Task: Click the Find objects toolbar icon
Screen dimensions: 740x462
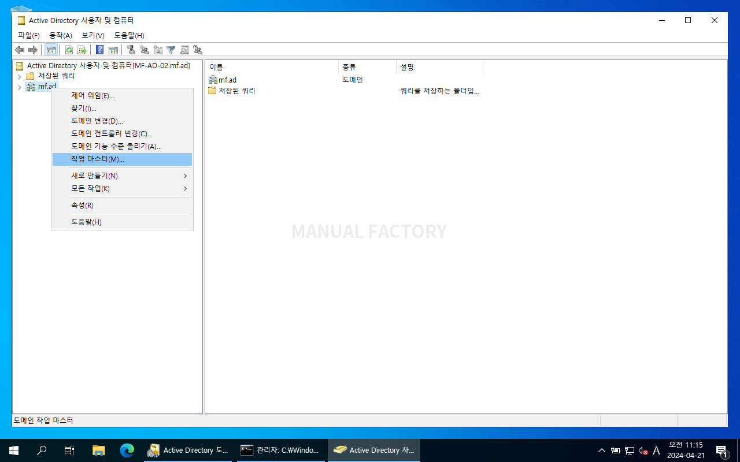Action: click(x=184, y=50)
